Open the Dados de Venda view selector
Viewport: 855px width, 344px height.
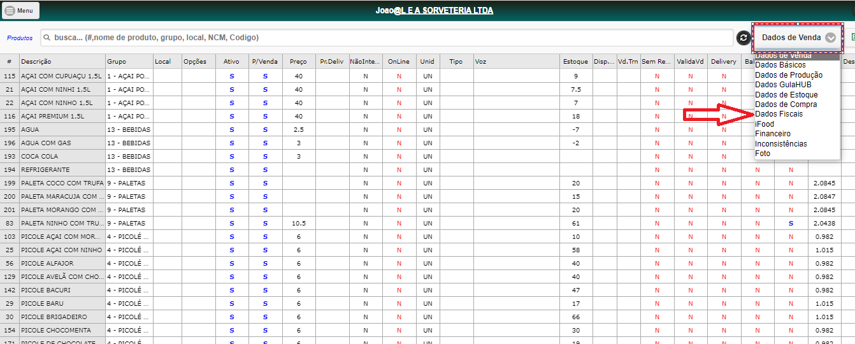[x=798, y=38]
